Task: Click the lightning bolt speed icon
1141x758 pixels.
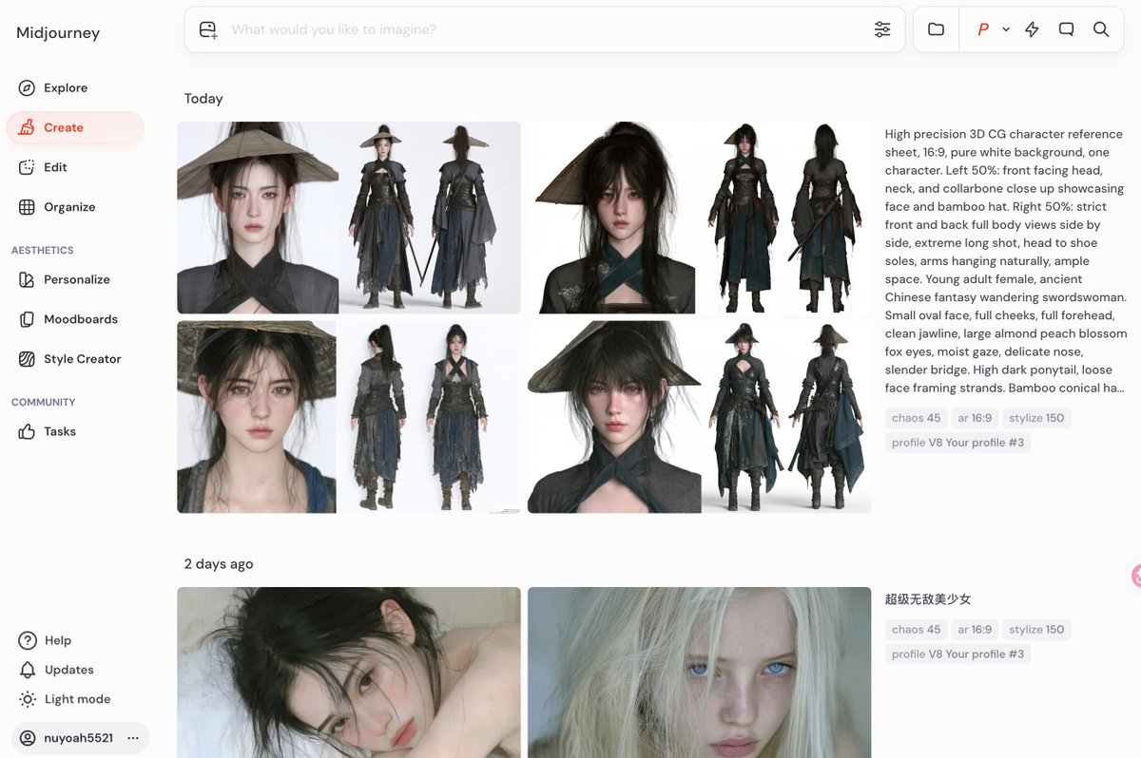Action: pyautogui.click(x=1032, y=29)
